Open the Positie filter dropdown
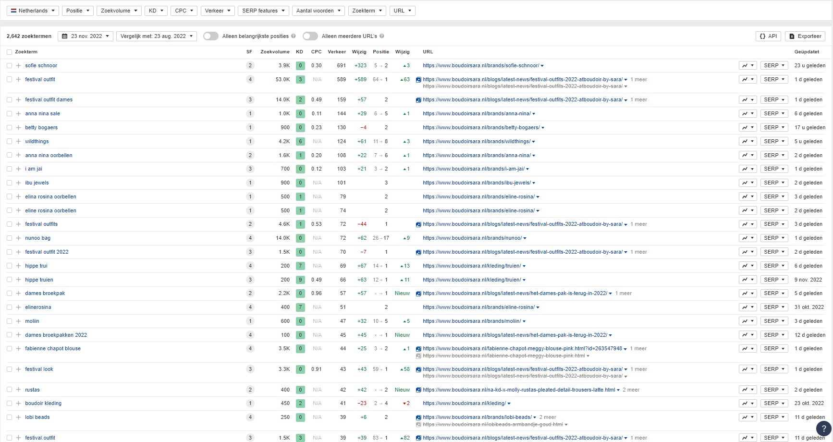The width and height of the screenshot is (833, 442). pos(77,11)
